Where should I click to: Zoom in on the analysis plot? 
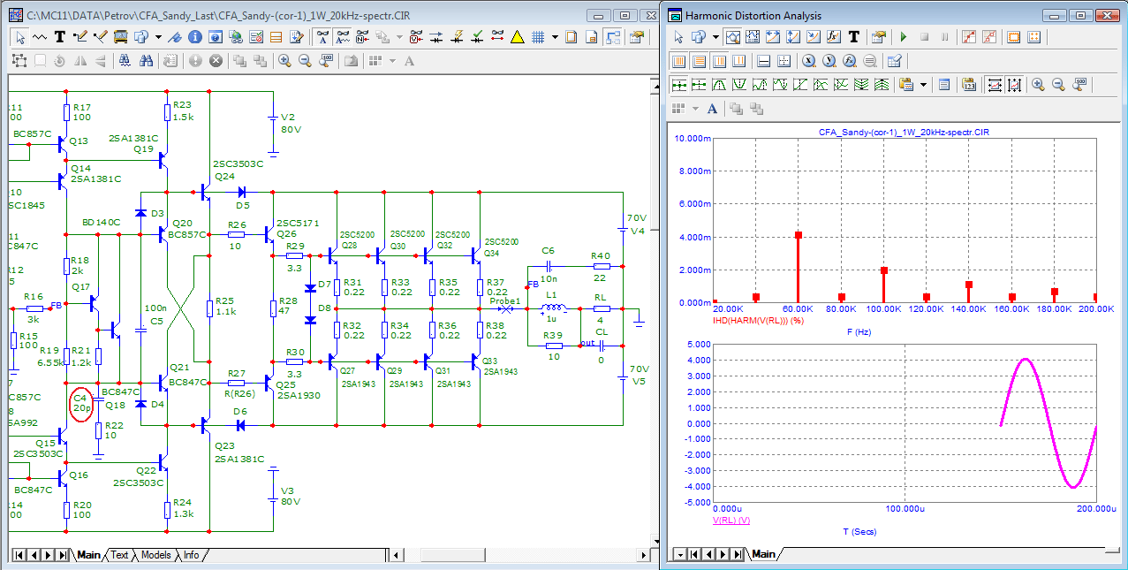pyautogui.click(x=1038, y=84)
